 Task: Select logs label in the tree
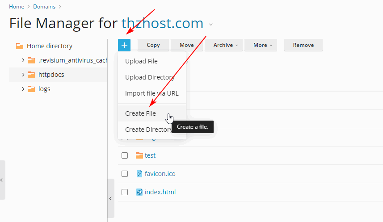(x=44, y=89)
